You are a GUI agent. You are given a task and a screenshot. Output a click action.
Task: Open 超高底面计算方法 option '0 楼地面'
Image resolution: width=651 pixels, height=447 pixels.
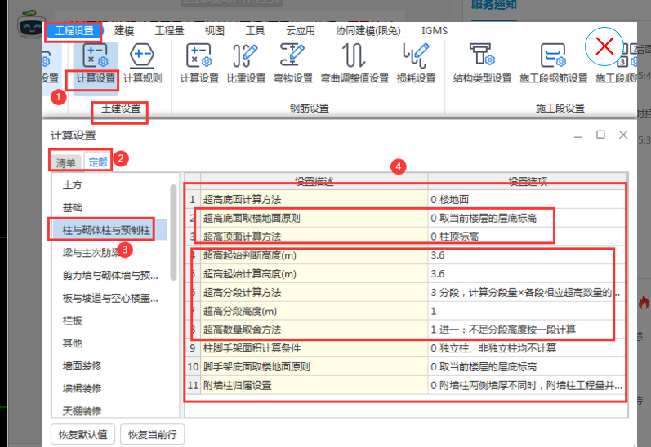(x=527, y=200)
